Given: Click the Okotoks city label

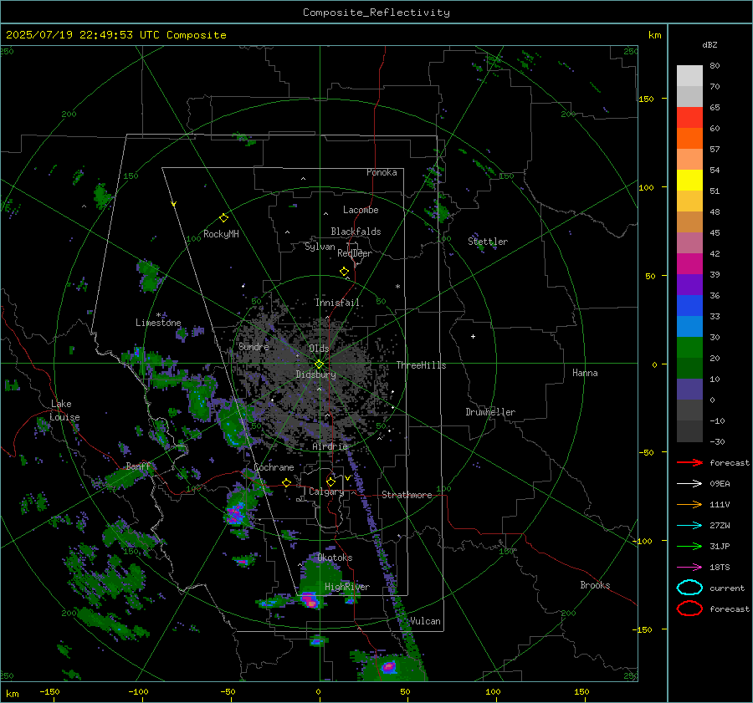Looking at the screenshot, I should coord(335,558).
